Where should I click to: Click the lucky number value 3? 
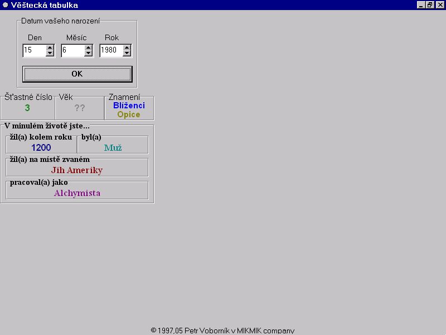click(x=27, y=108)
